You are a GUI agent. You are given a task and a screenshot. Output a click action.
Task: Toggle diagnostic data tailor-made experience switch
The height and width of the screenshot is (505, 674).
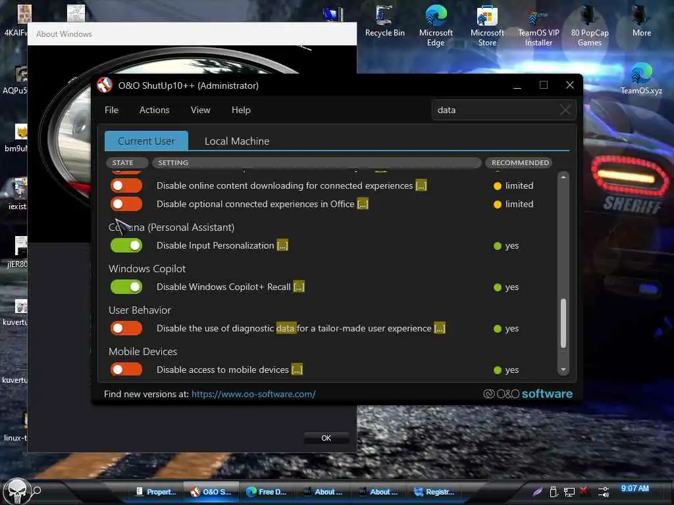126,328
